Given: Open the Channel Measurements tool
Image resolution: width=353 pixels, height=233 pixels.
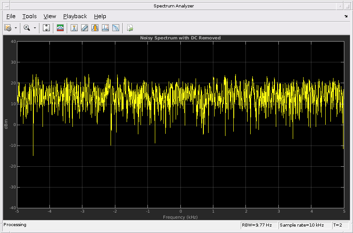Looking at the screenshot, I should (x=95, y=28).
